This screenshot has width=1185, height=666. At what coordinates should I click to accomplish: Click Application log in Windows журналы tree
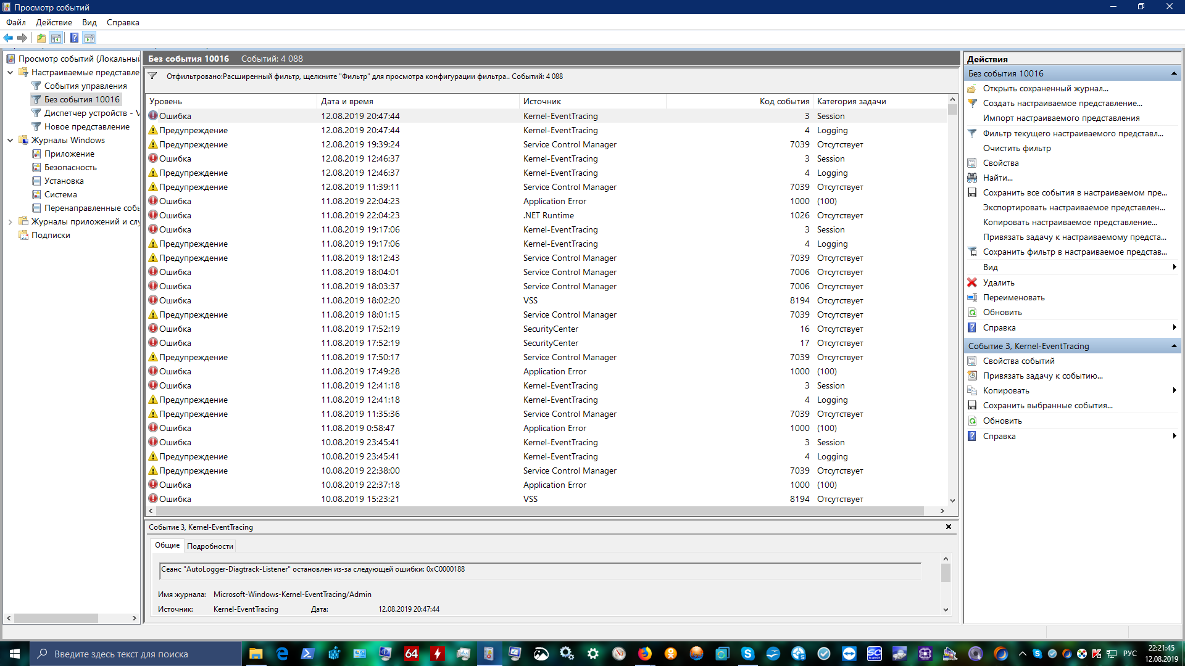pos(69,154)
